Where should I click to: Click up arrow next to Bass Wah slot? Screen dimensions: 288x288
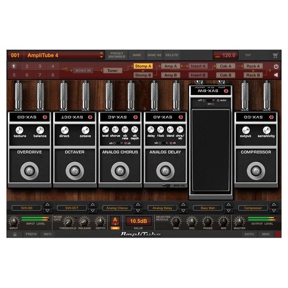click(228, 204)
